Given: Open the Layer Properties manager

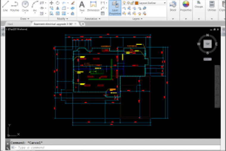Looking at the screenshot, I should [x=114, y=7].
